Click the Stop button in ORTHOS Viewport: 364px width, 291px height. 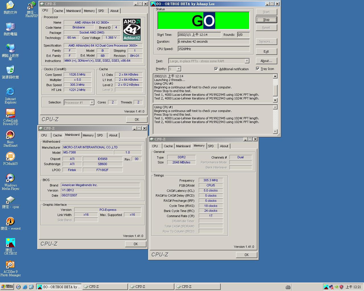tap(266, 20)
